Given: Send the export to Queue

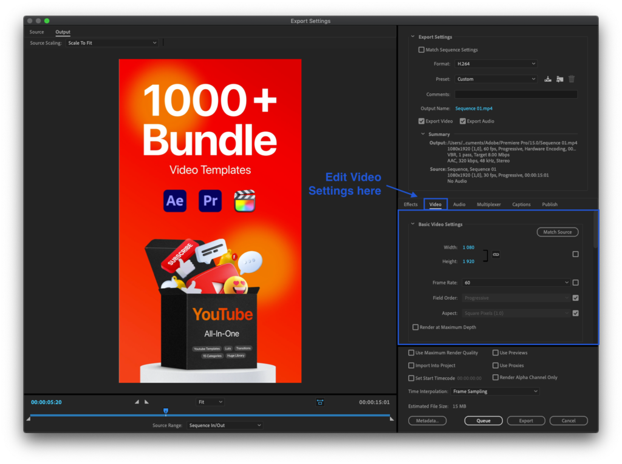Looking at the screenshot, I should pos(484,421).
